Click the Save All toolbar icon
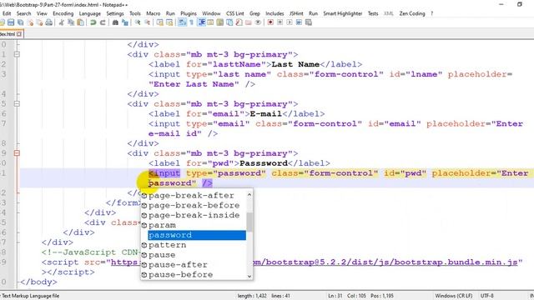 (x=20, y=22)
